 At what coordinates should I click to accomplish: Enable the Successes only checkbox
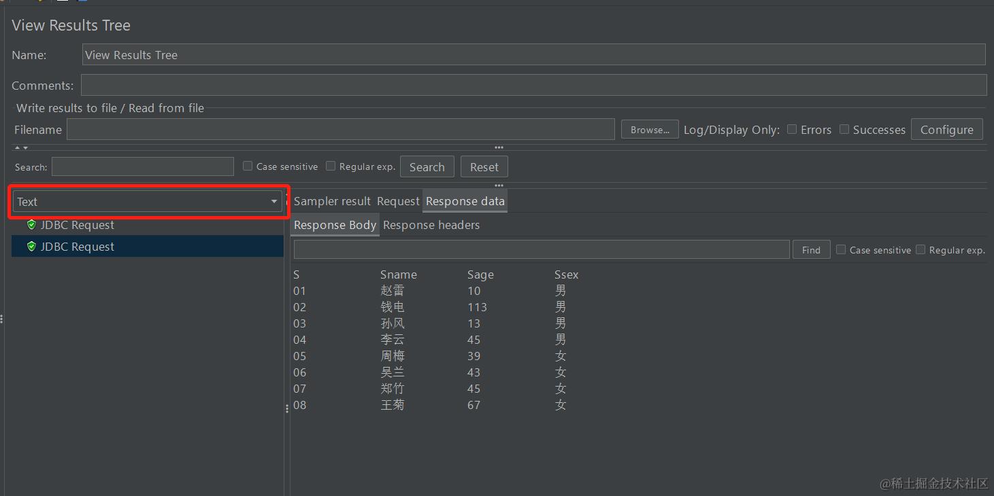click(x=844, y=129)
